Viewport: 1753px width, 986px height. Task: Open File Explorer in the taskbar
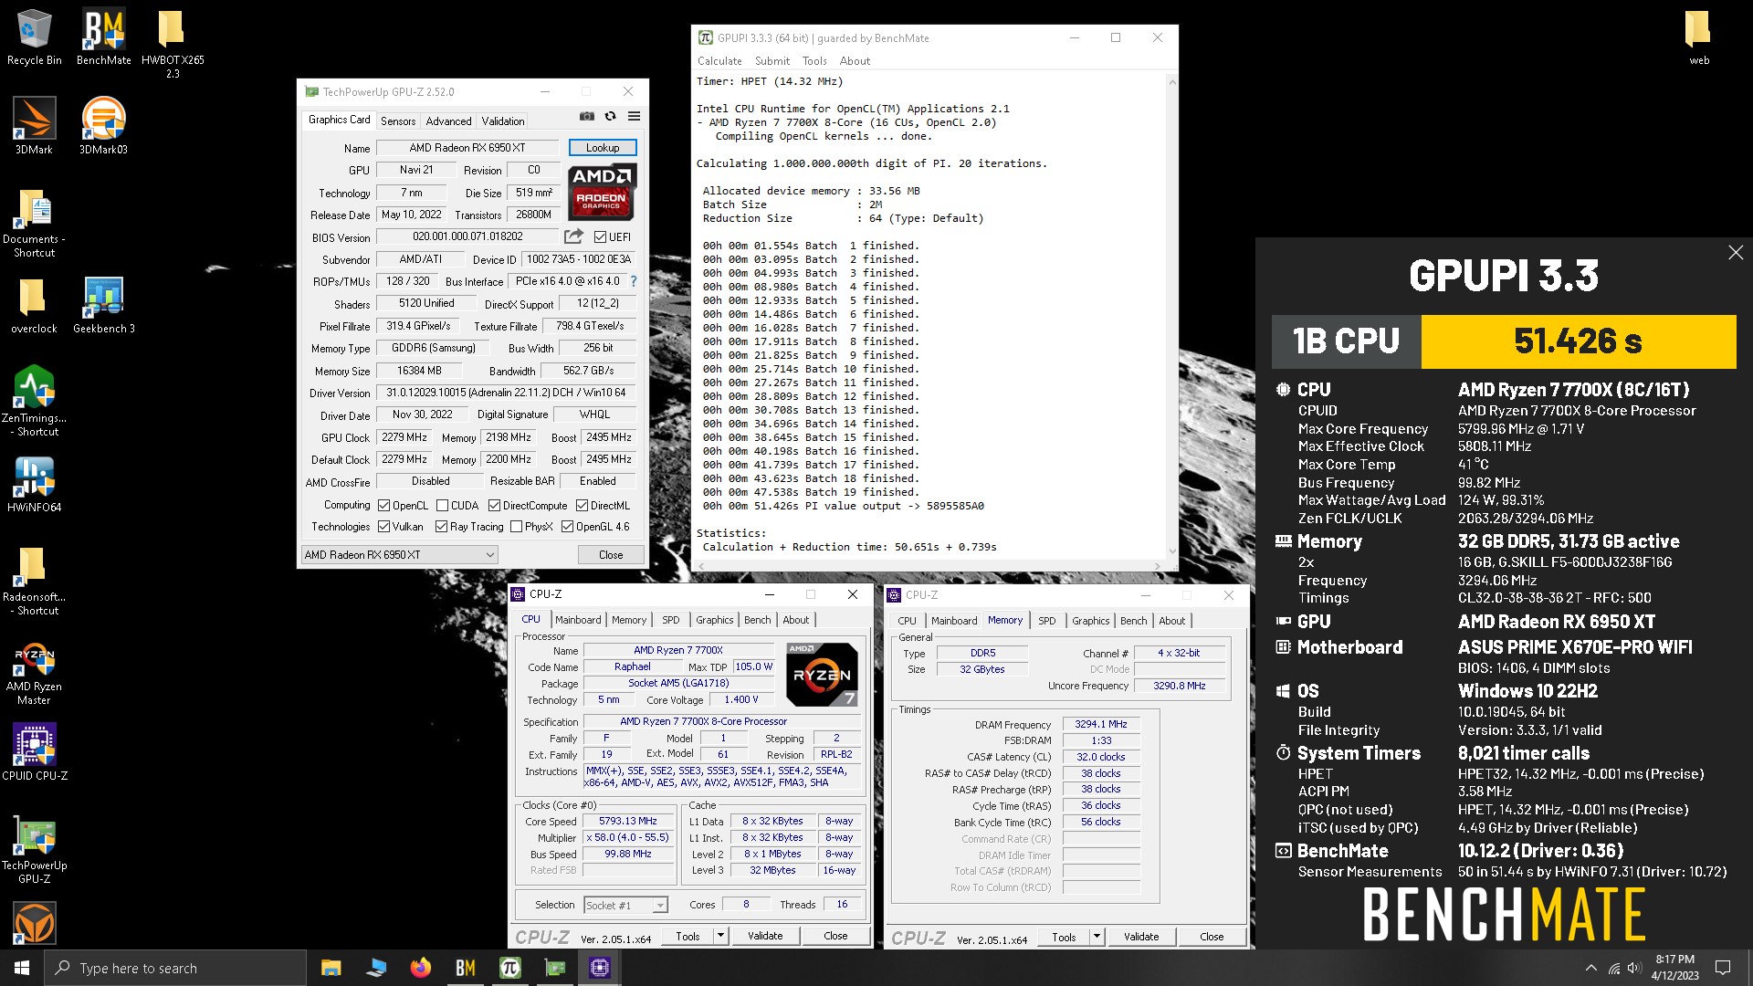[331, 968]
